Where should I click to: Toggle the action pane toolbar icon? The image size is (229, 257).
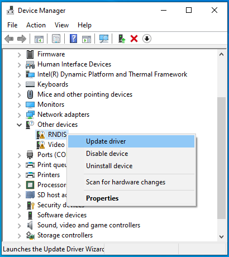[87, 39]
